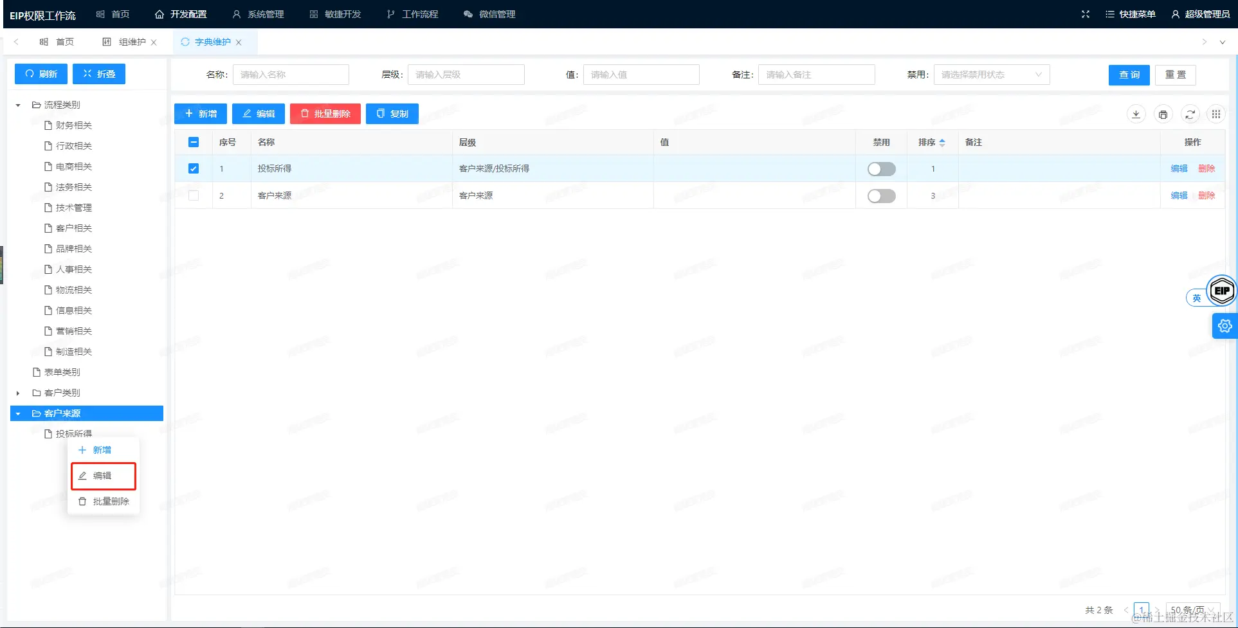Focus the 层级 search field

(x=466, y=75)
